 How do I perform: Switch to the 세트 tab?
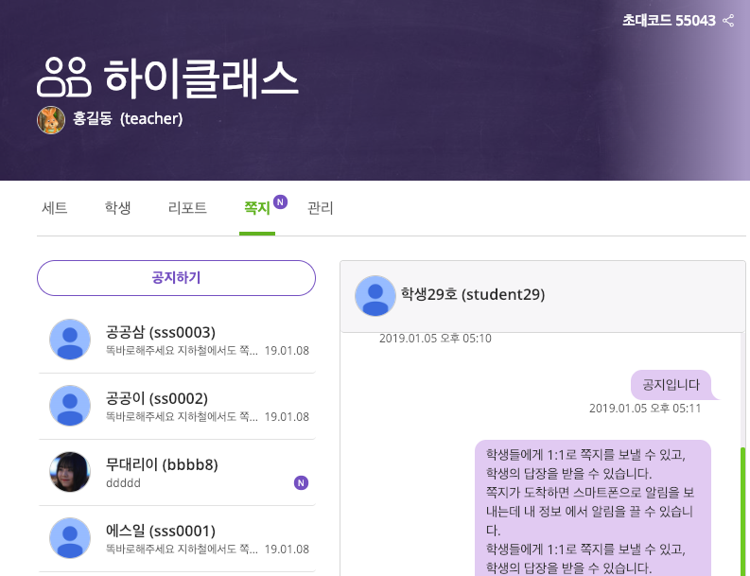pyautogui.click(x=55, y=208)
